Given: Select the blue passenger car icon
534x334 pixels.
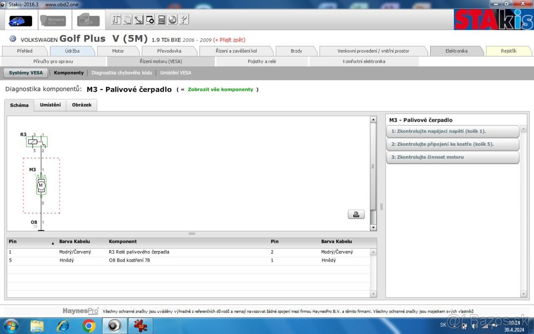Looking at the screenshot, I should coord(20,20).
